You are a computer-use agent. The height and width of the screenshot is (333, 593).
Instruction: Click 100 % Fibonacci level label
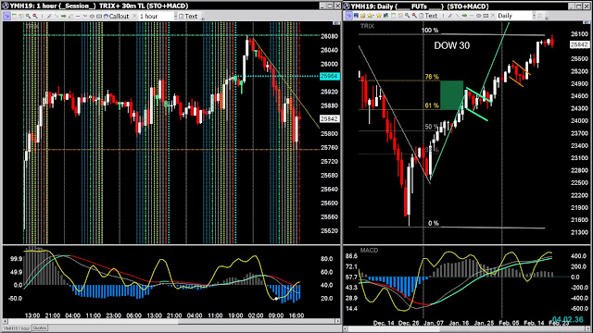(x=430, y=31)
